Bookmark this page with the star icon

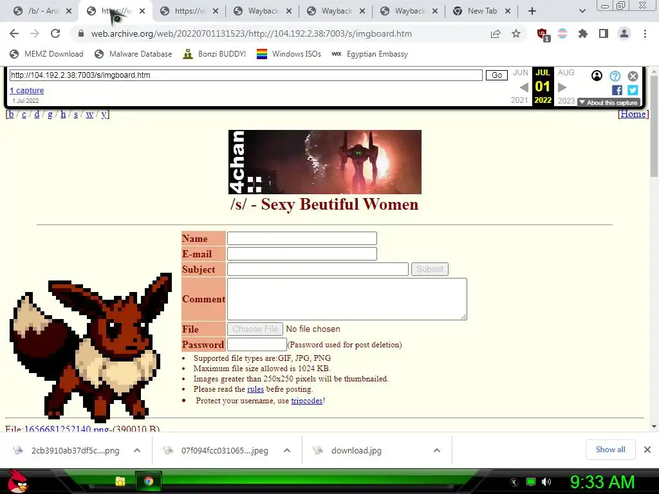(516, 33)
